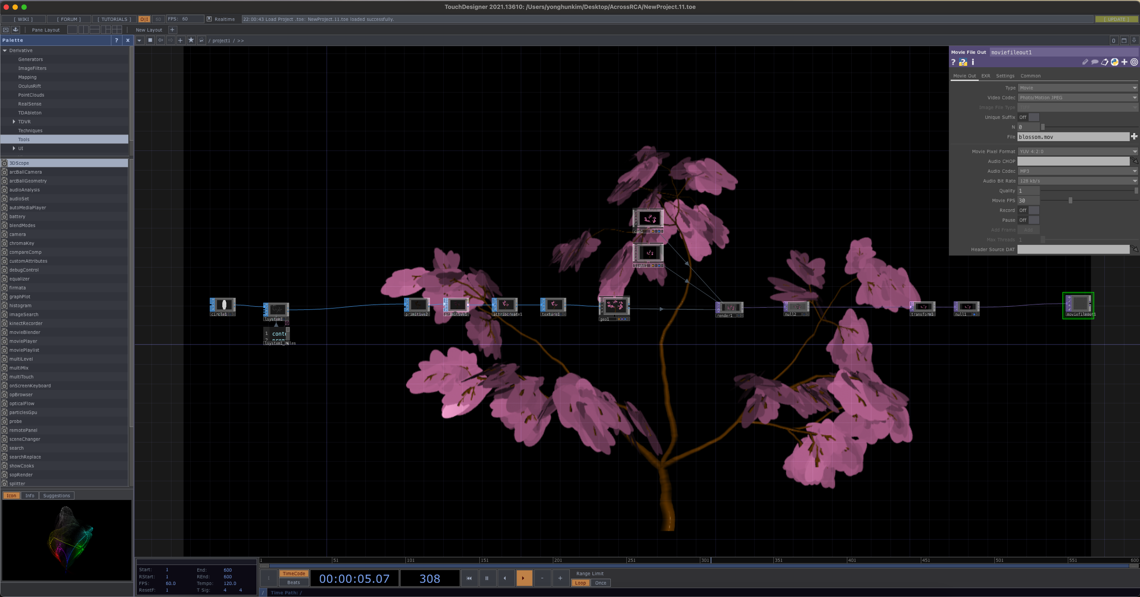This screenshot has height=597, width=1140.
Task: Toggle the Unique Suffix switch
Action: pyautogui.click(x=1029, y=117)
